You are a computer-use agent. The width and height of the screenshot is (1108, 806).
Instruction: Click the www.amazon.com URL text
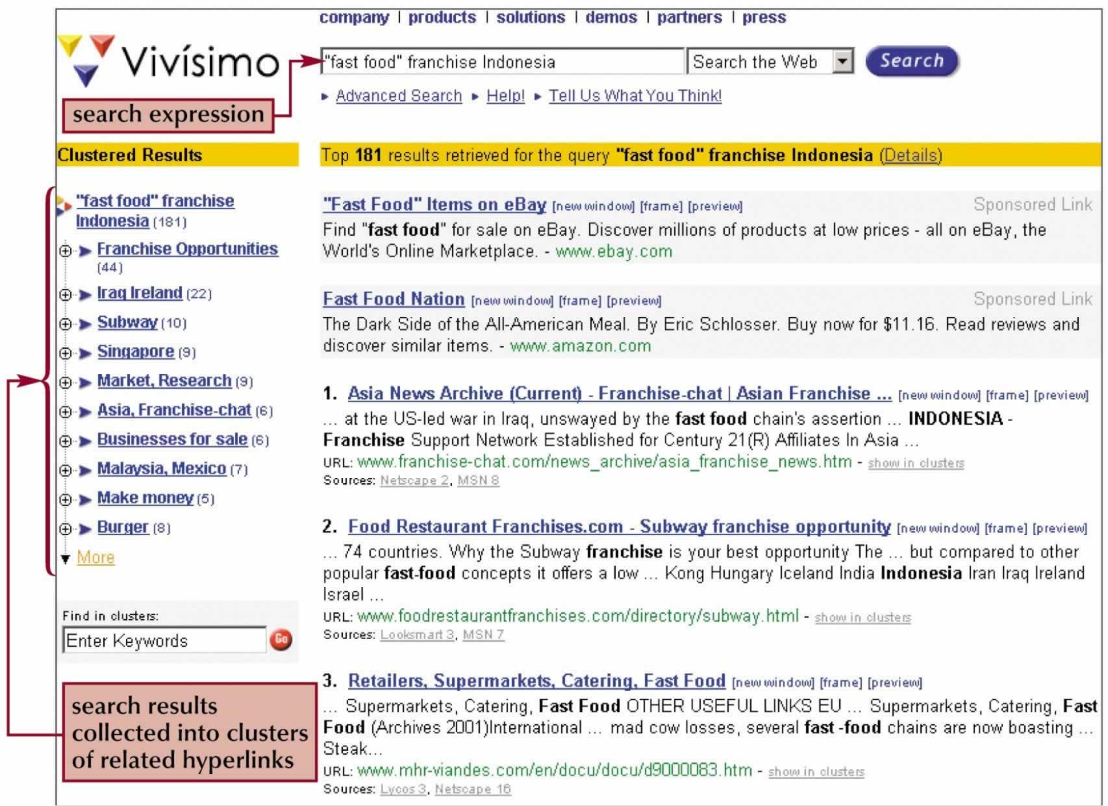tap(580, 346)
